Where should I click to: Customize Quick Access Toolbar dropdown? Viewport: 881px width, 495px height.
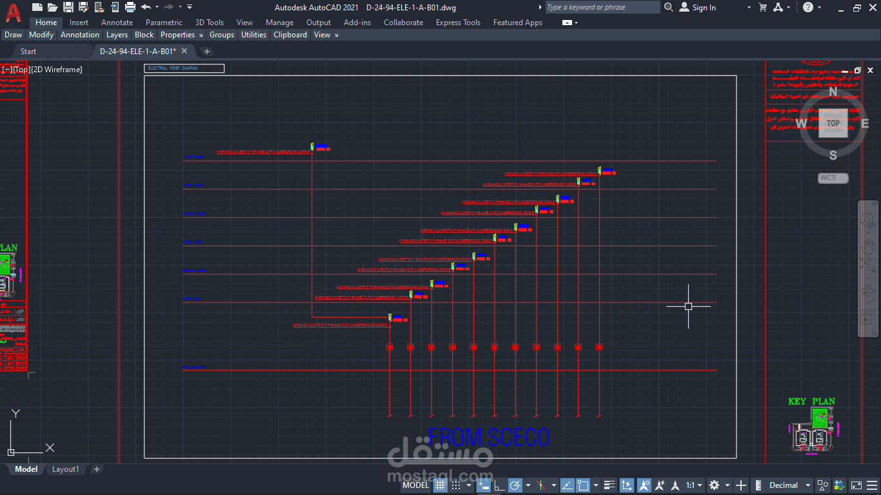coord(189,7)
